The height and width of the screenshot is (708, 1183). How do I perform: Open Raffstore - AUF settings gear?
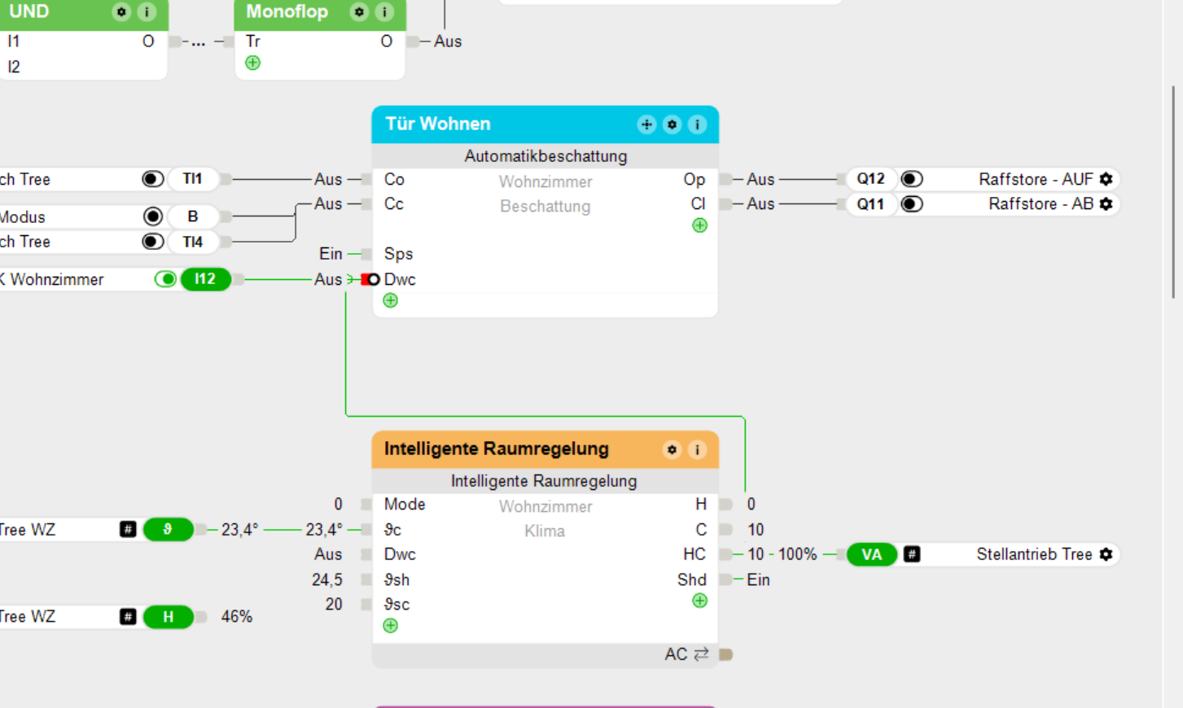[1106, 179]
